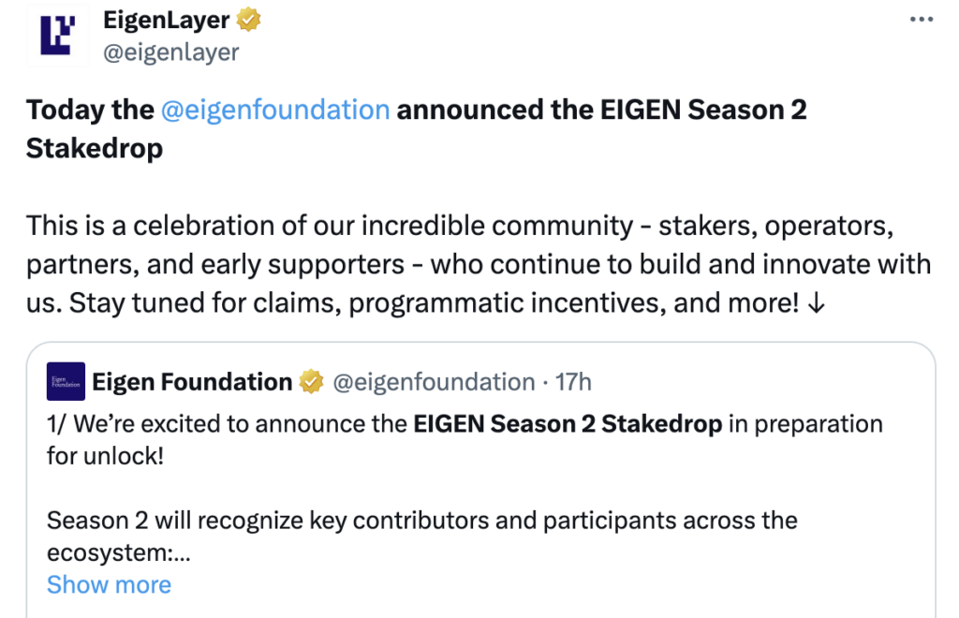Click the 'Season 2 will recognize key contributors' line
Image resolution: width=959 pixels, height=618 pixels.
pyautogui.click(x=422, y=521)
